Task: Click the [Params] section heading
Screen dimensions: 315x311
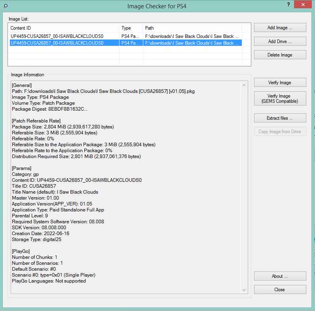Action: pyautogui.click(x=22, y=168)
